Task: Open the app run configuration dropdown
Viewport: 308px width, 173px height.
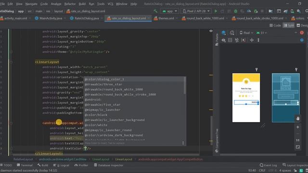Action: 170,11
